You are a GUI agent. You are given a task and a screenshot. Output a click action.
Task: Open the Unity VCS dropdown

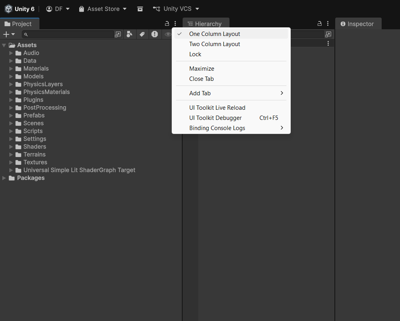pos(176,9)
